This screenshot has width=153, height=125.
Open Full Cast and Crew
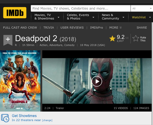pos(20,27)
